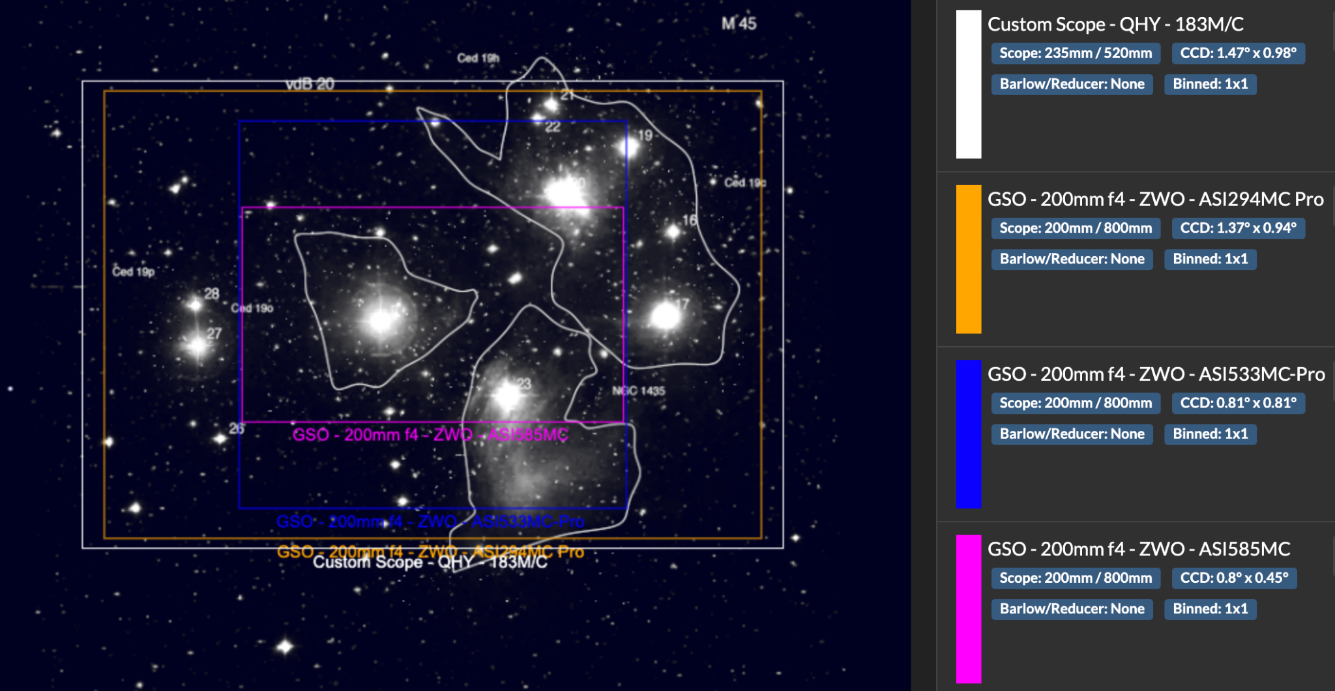Click the white swatch for QHY 183M/C

pyautogui.click(x=969, y=84)
